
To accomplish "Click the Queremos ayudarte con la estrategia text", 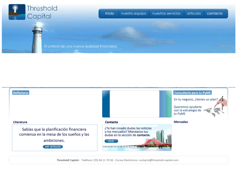I will tap(187, 110).
